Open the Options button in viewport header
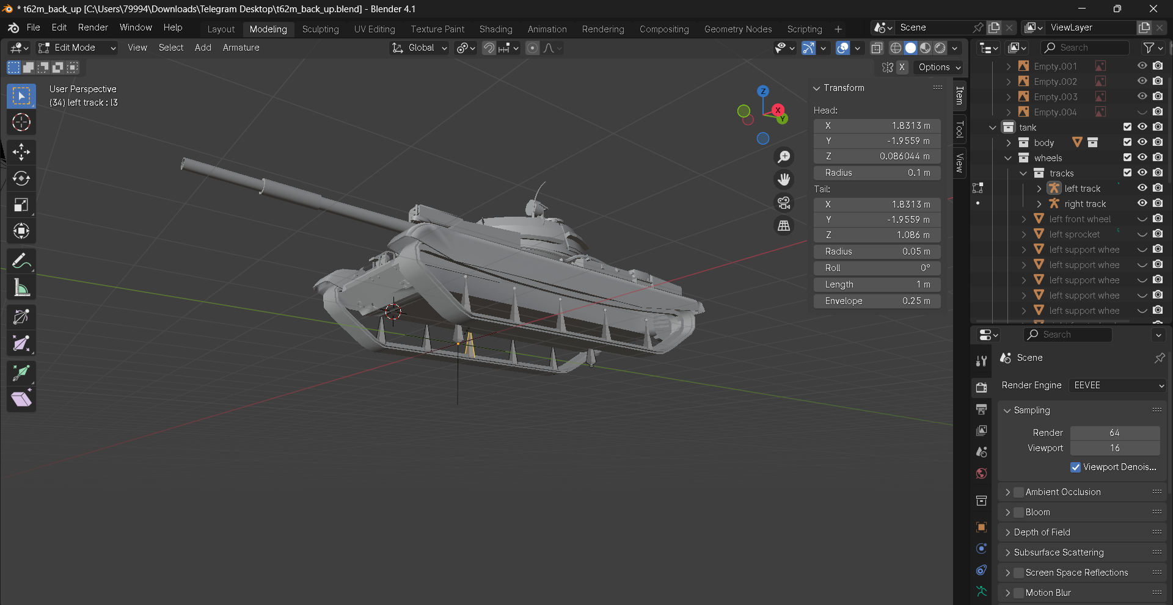The image size is (1173, 605). point(940,67)
